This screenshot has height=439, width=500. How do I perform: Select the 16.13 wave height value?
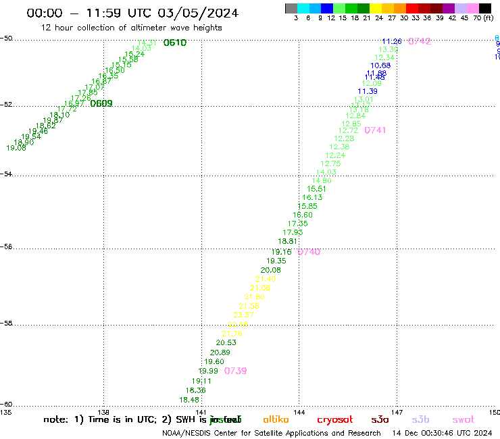[x=312, y=197]
